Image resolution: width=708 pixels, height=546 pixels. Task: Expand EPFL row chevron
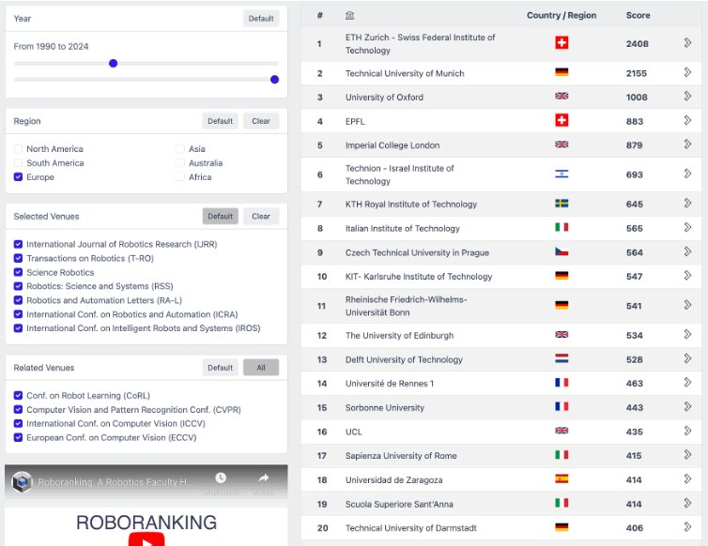(x=687, y=120)
